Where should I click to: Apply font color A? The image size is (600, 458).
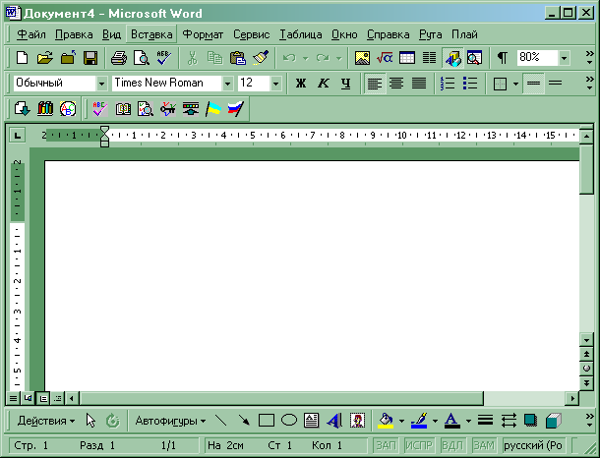click(x=452, y=421)
